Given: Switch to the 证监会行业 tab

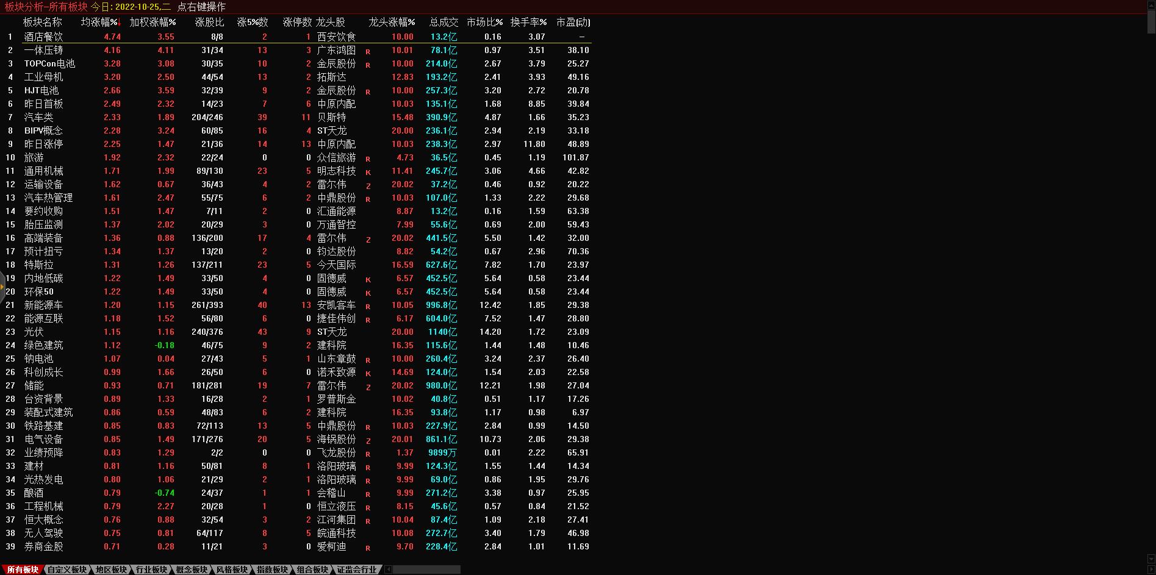Looking at the screenshot, I should click(357, 570).
